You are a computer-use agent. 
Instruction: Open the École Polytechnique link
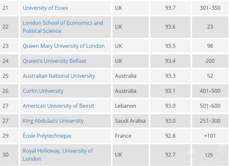click(47, 136)
